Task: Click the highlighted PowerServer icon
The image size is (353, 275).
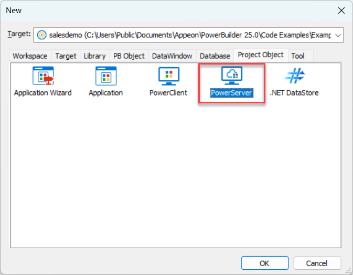Action: [231, 77]
